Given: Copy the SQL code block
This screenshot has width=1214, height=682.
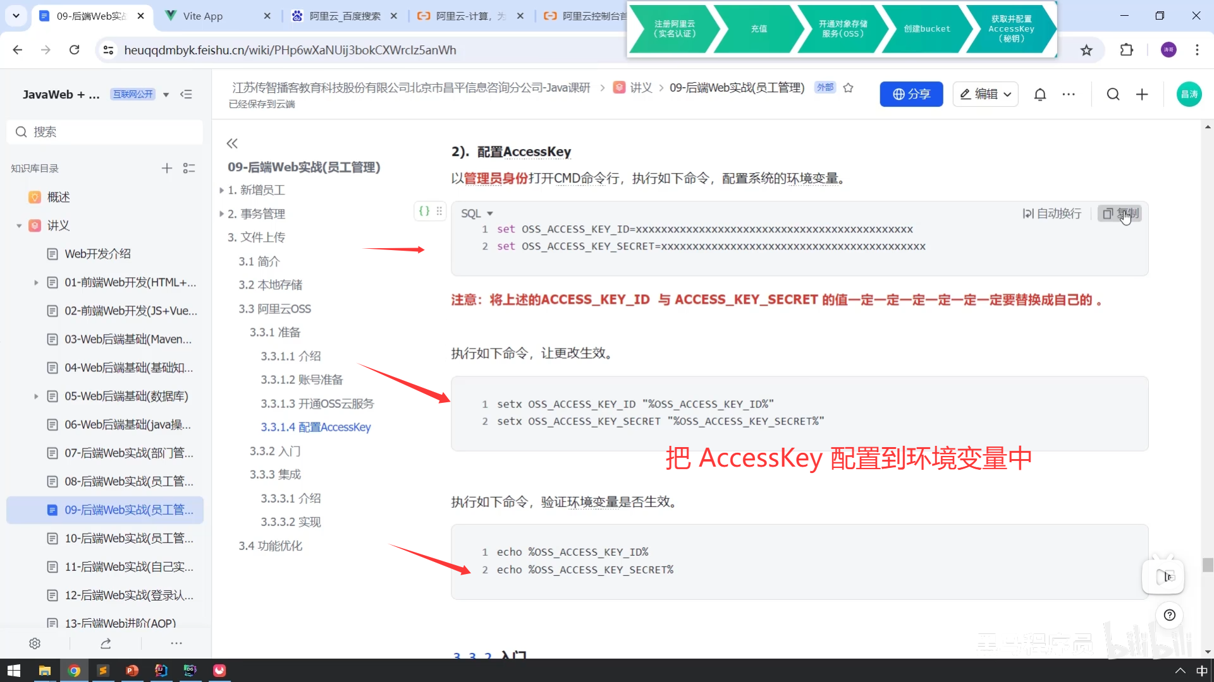Looking at the screenshot, I should (1120, 213).
